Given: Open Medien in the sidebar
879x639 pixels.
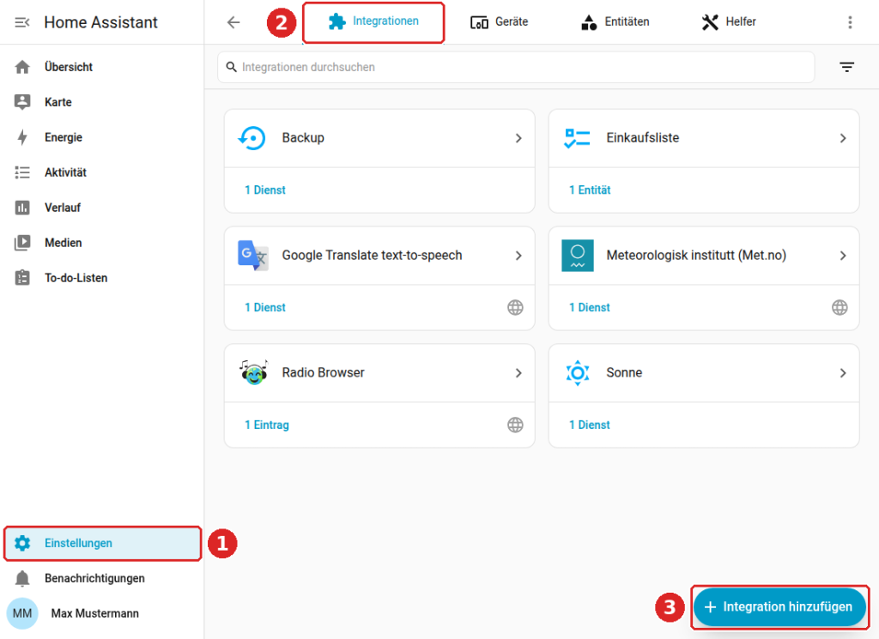Looking at the screenshot, I should 102,243.
